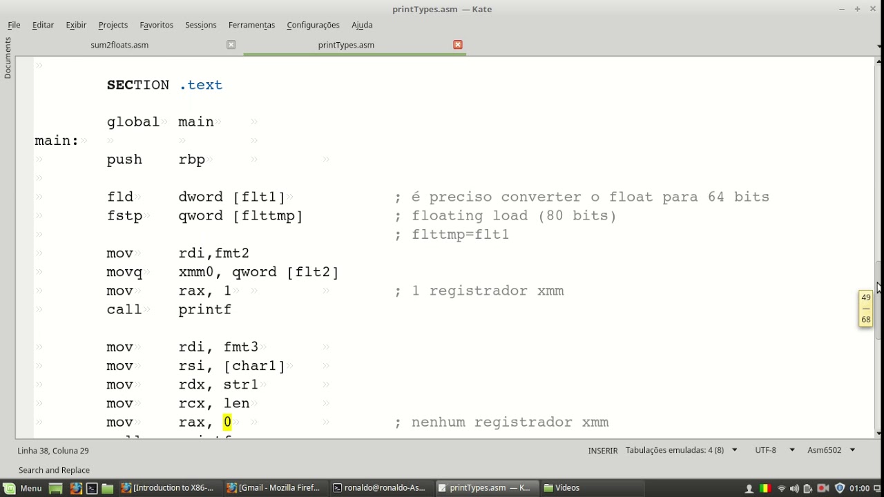Click the '.text' section name
This screenshot has height=497, width=884.
(x=201, y=85)
